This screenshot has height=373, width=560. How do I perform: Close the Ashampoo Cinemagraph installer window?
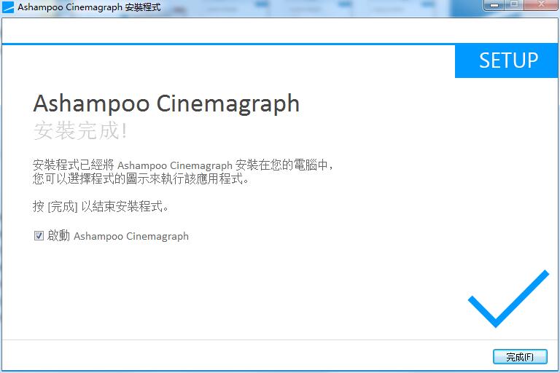[x=541, y=5]
